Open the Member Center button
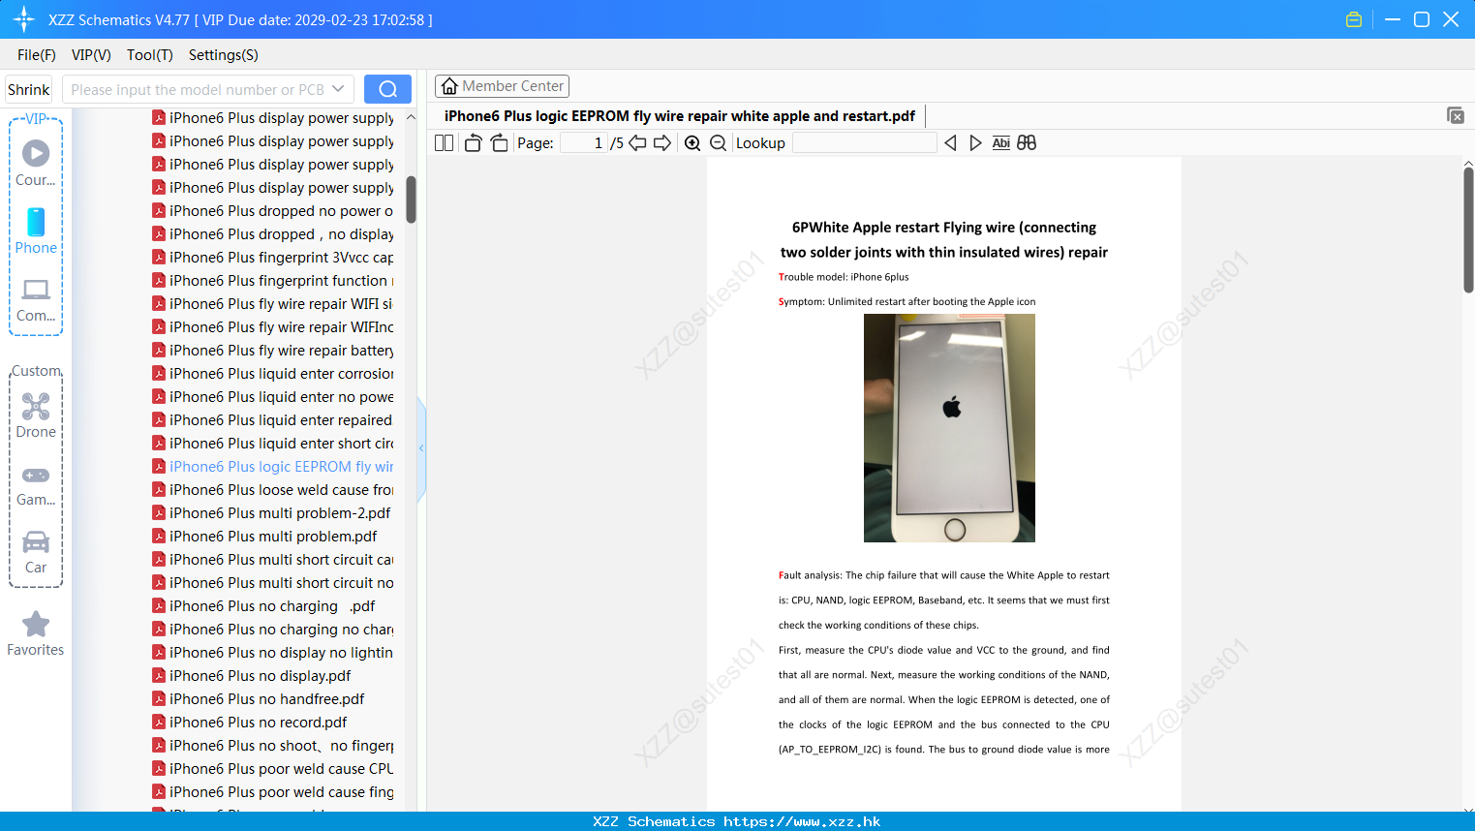1475x831 pixels. (x=502, y=86)
